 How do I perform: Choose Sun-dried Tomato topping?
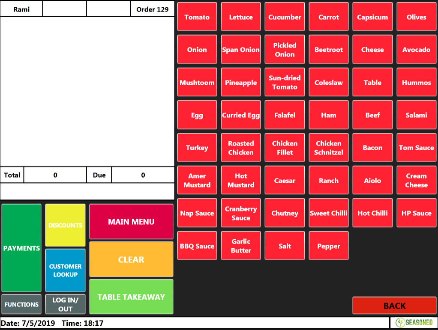[285, 82]
